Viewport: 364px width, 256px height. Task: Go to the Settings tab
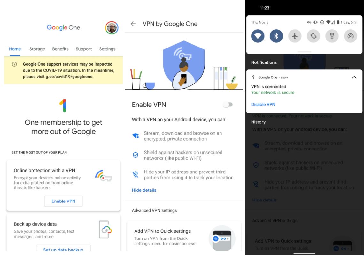(107, 49)
